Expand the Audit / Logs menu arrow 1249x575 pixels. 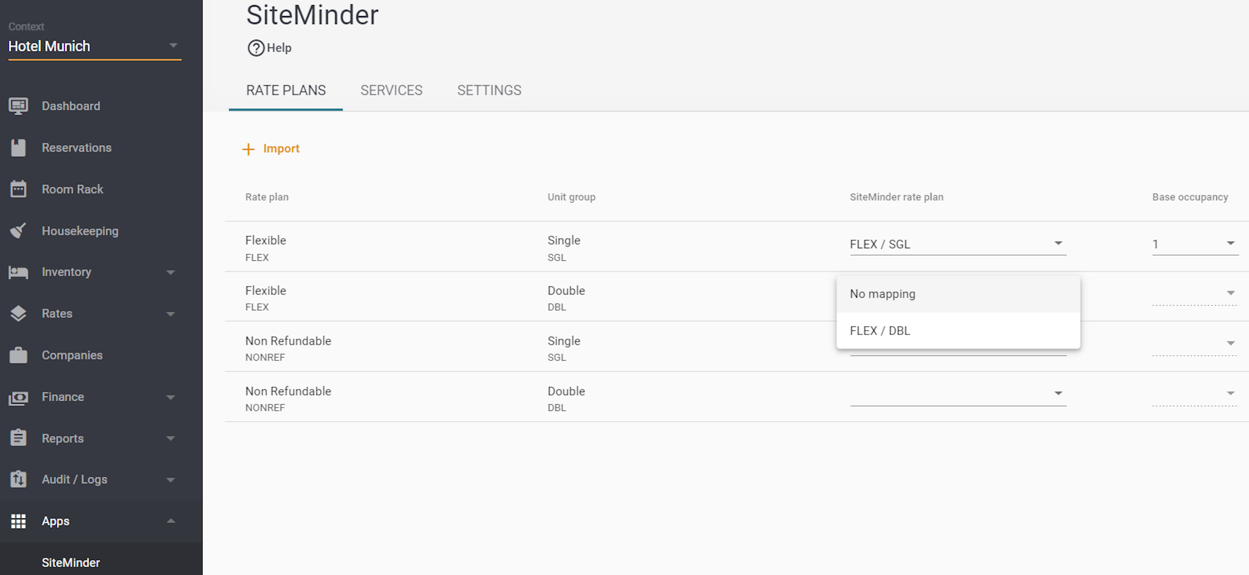(171, 480)
